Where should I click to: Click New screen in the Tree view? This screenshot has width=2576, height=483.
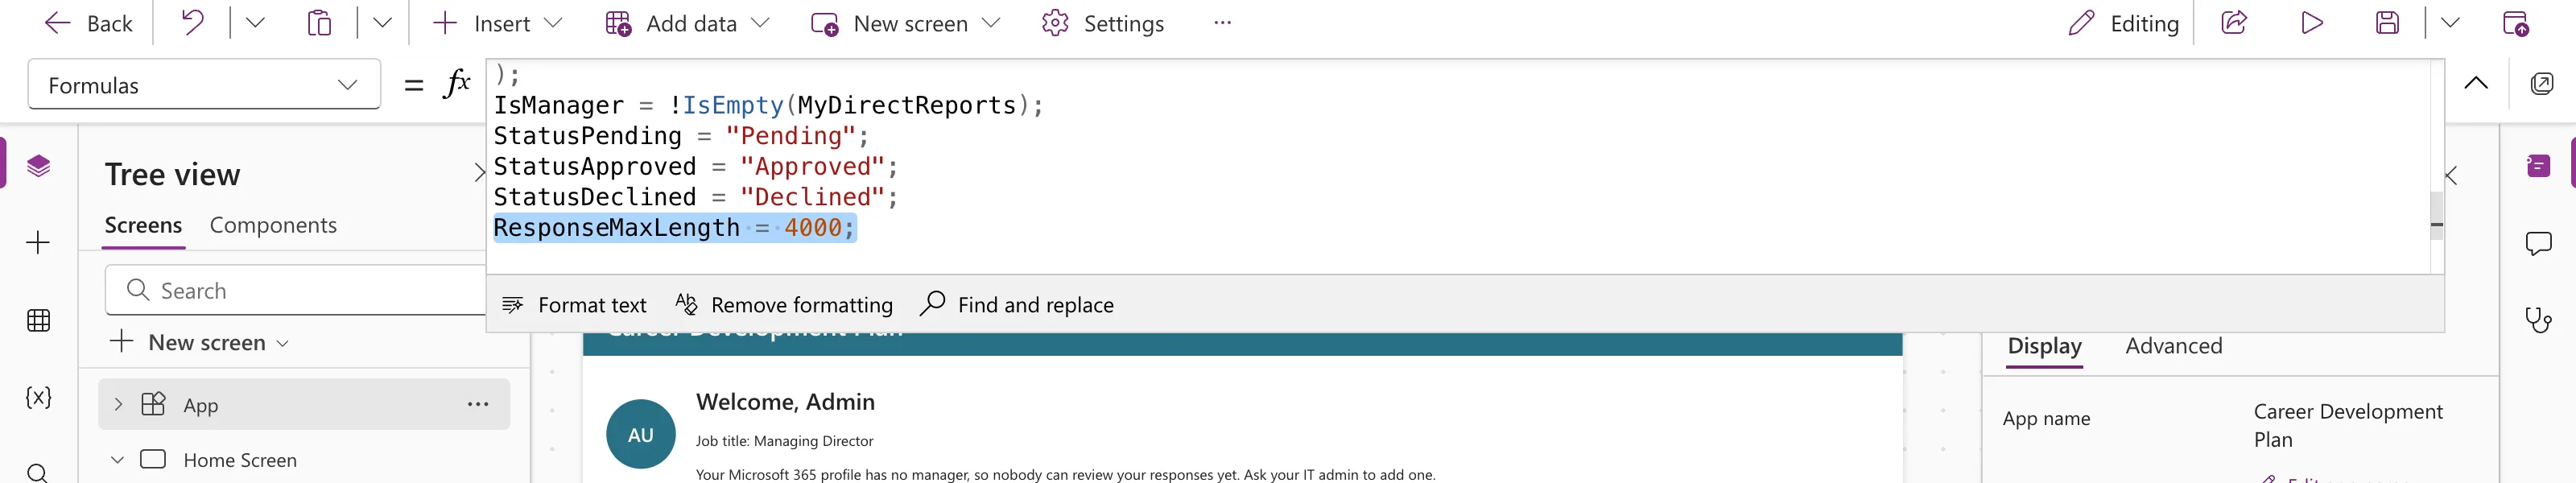point(200,342)
